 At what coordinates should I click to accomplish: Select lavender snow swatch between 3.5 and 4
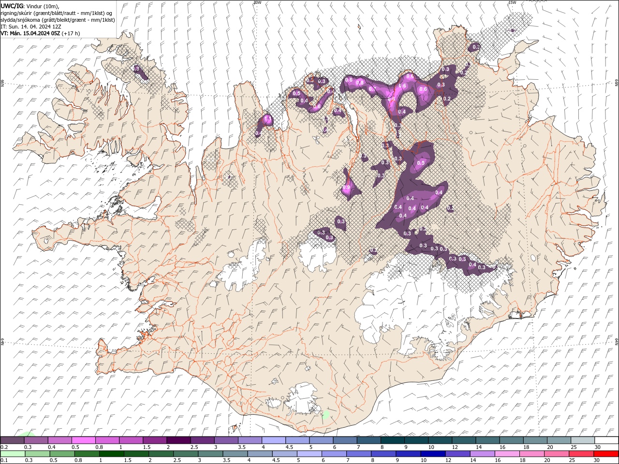pos(250,440)
